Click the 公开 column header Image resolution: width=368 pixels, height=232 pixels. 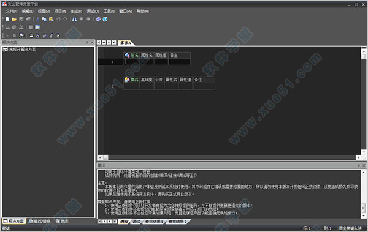159,80
